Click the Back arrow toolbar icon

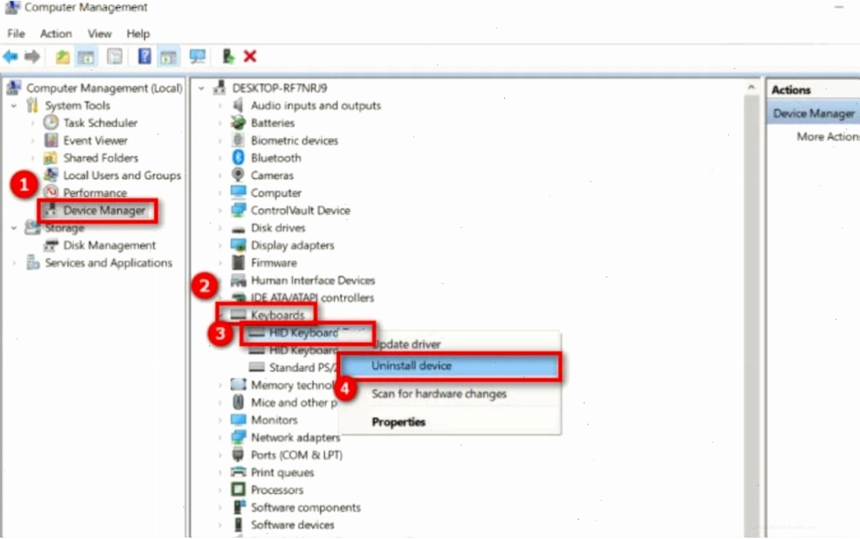point(10,57)
